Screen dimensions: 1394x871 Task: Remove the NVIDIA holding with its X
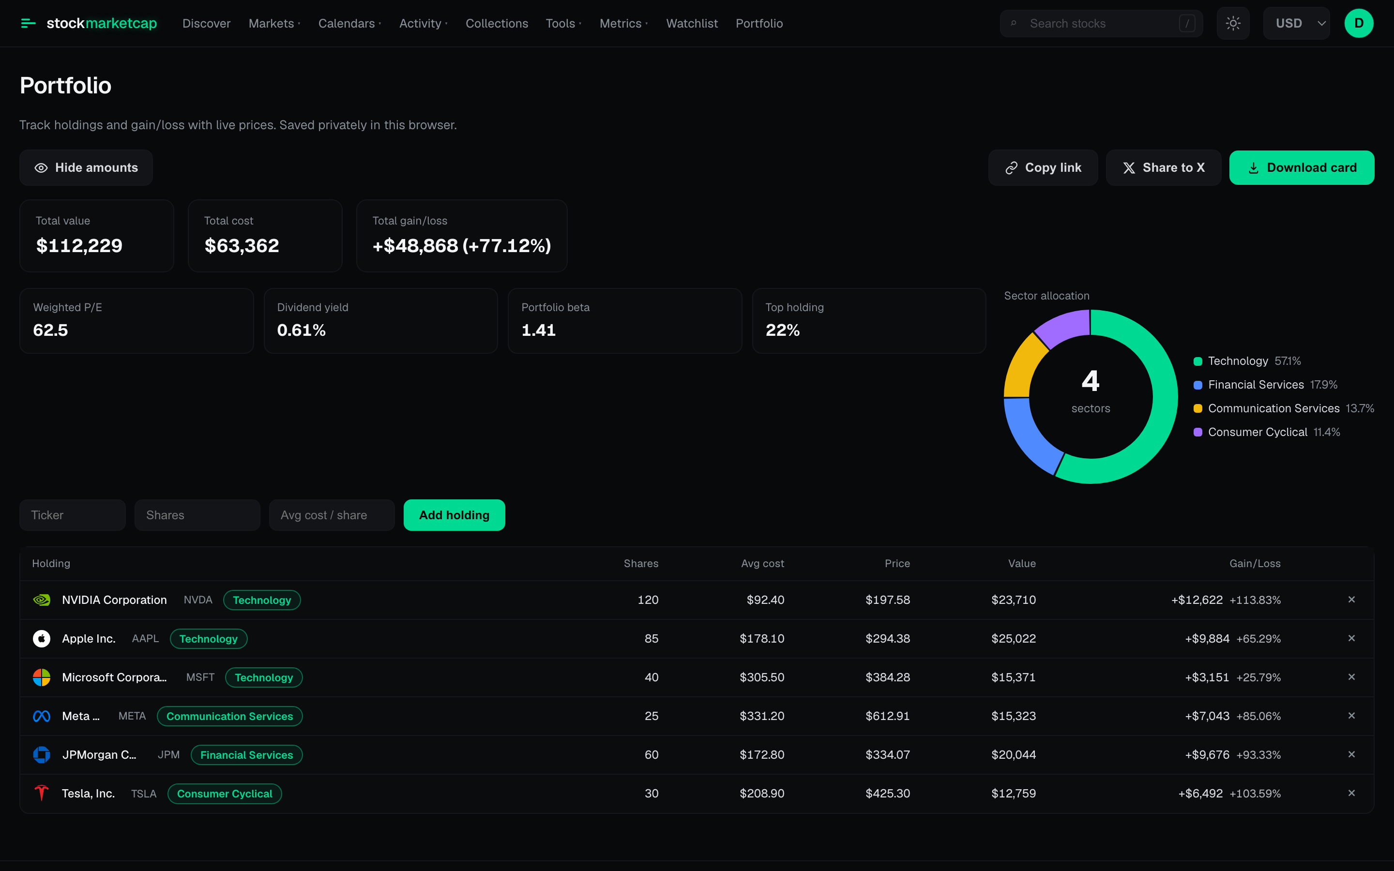click(x=1351, y=600)
